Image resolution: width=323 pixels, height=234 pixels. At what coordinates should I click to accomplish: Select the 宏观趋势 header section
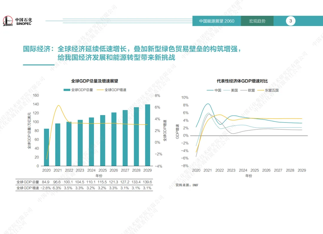[257, 21]
